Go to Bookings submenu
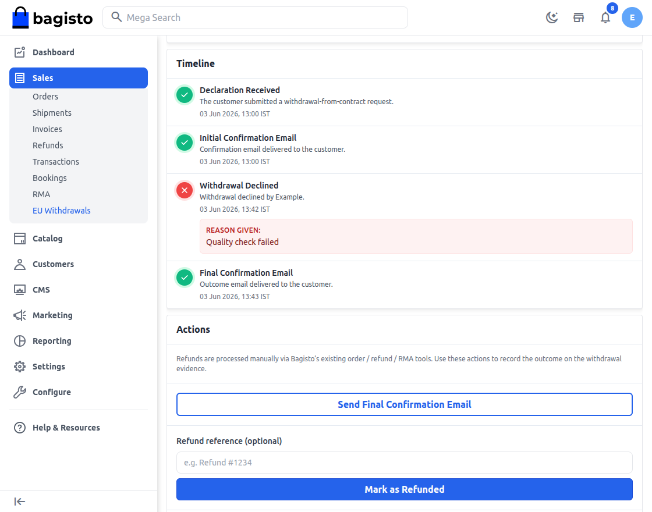 tap(49, 178)
